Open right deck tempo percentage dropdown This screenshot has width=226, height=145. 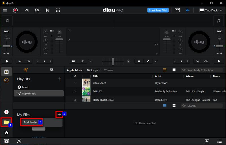pyautogui.click(x=220, y=39)
